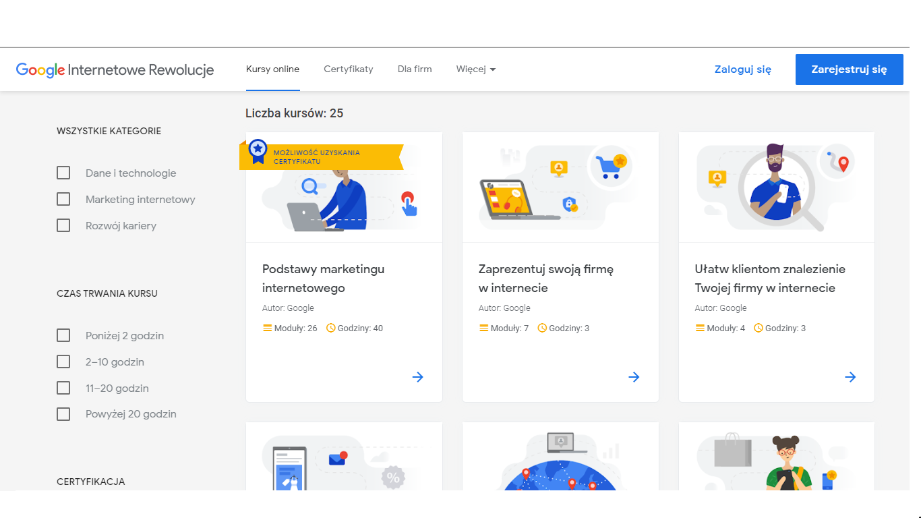The height and width of the screenshot is (518, 921).
Task: Enable the Poniżej 2 godzin filter
Action: click(x=63, y=336)
